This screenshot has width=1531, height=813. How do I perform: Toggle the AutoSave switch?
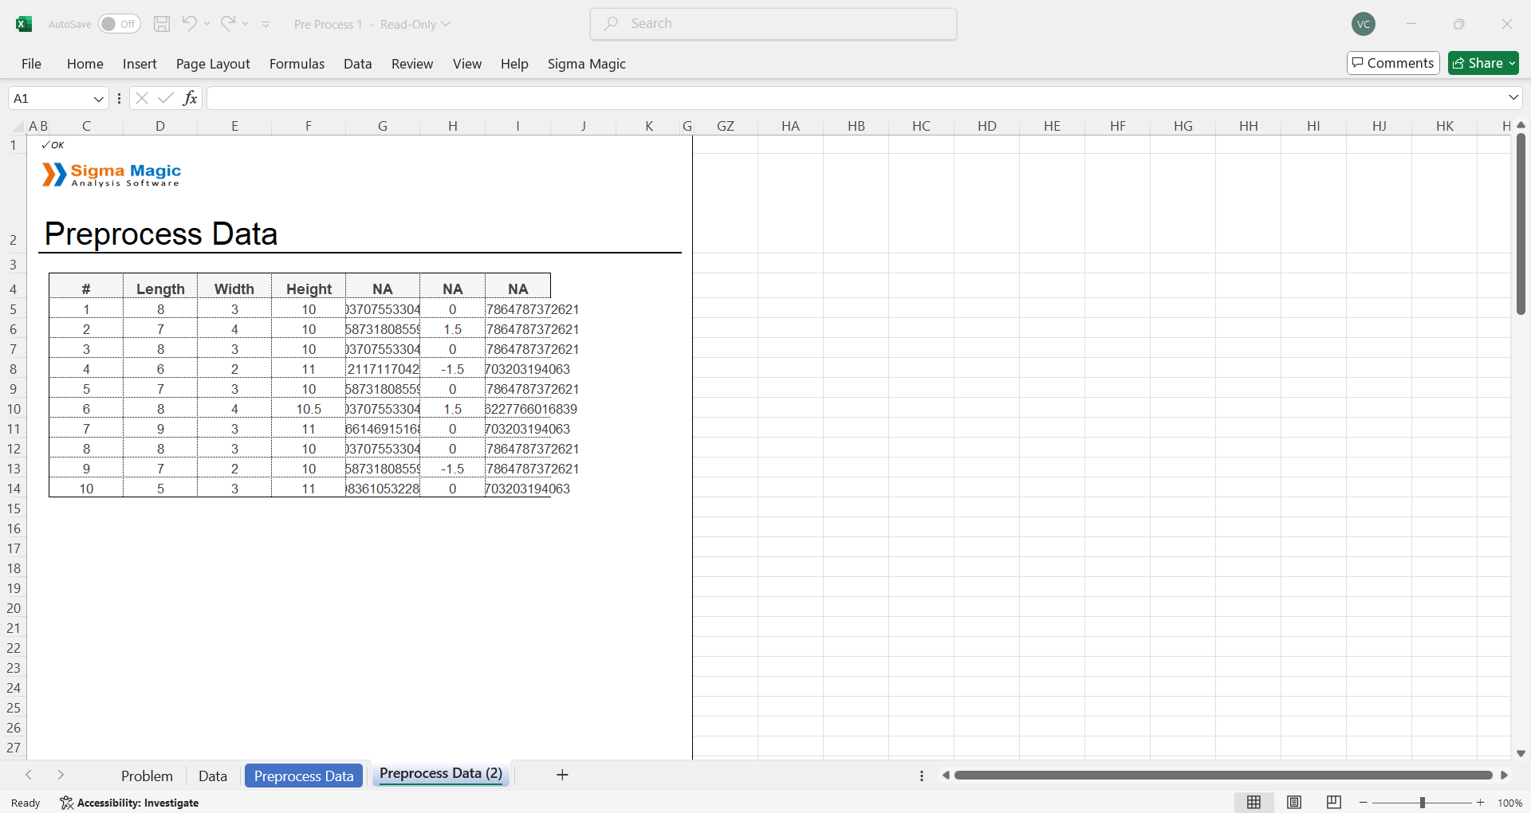click(x=119, y=24)
